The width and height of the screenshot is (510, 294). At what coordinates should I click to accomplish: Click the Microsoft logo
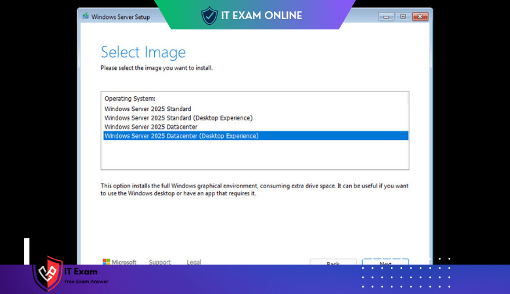tap(120, 262)
